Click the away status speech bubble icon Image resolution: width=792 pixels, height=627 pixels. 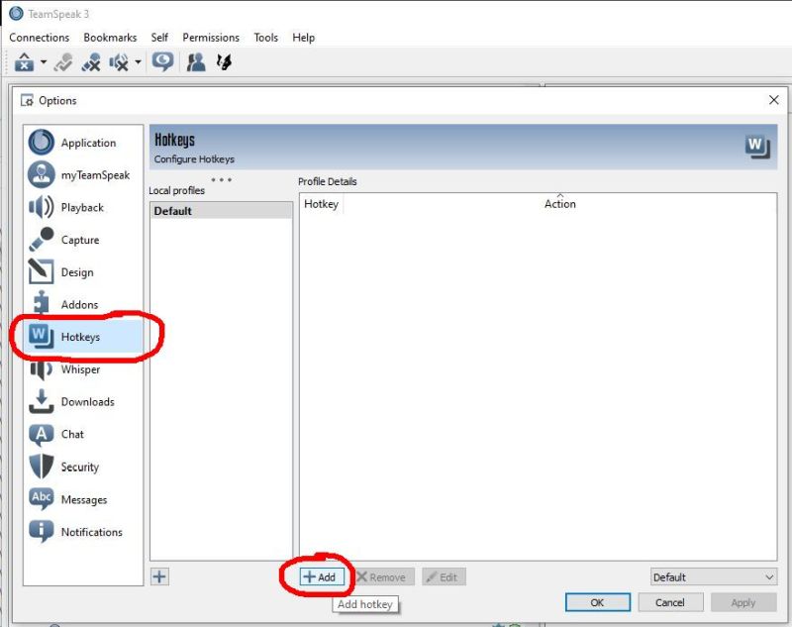pyautogui.click(x=162, y=62)
